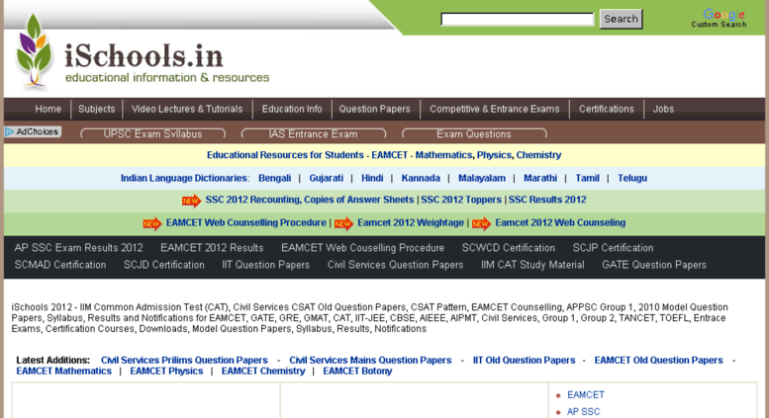Click the NEW icon before EAMCET Web Counselling Procedure
Viewport: 769px width, 418px height.
click(152, 223)
